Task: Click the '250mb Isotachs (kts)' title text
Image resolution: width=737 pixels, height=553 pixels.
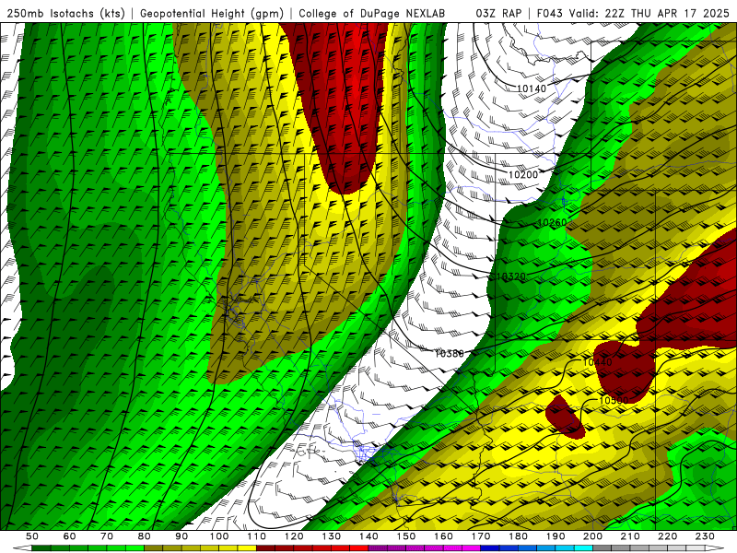Action: [x=65, y=13]
